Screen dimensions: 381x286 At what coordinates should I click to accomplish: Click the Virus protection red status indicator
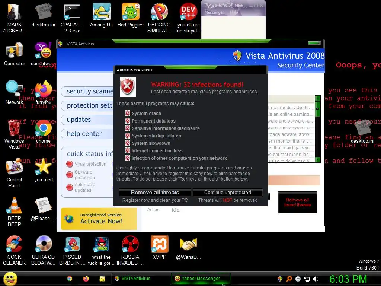coord(70,164)
